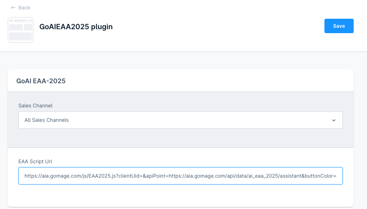The image size is (367, 209).
Task: Select the "All Sales Channels" value text
Action: click(x=47, y=120)
